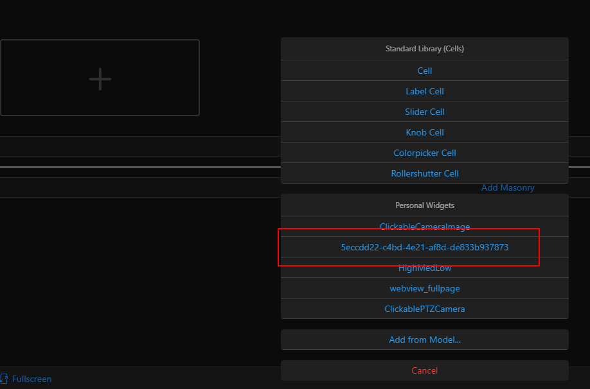Add a Slider Cell widget

point(424,112)
